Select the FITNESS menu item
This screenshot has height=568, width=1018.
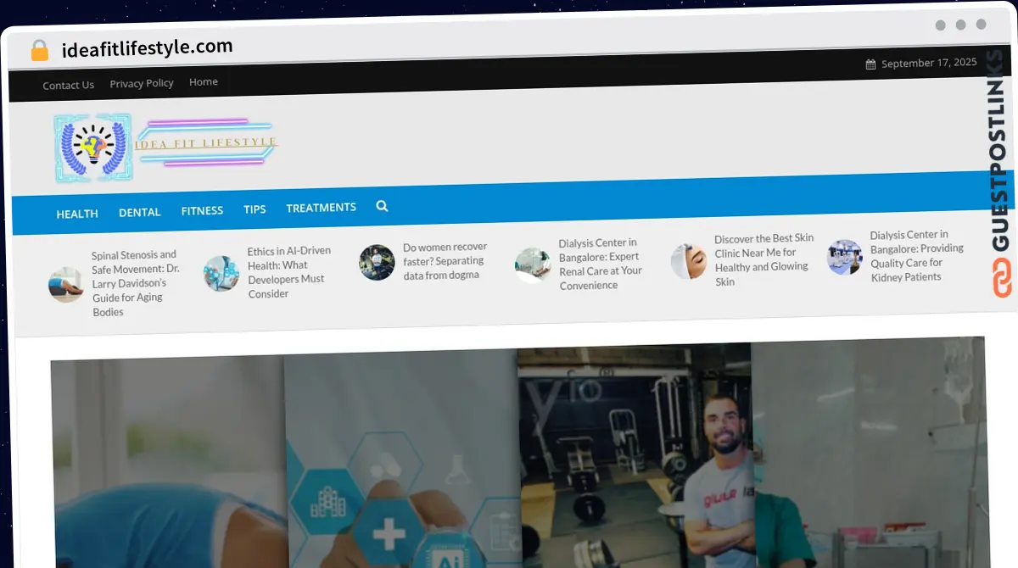pos(202,210)
